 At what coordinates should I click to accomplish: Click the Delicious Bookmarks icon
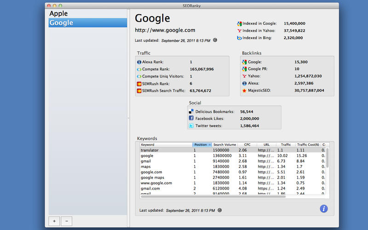tap(191, 111)
